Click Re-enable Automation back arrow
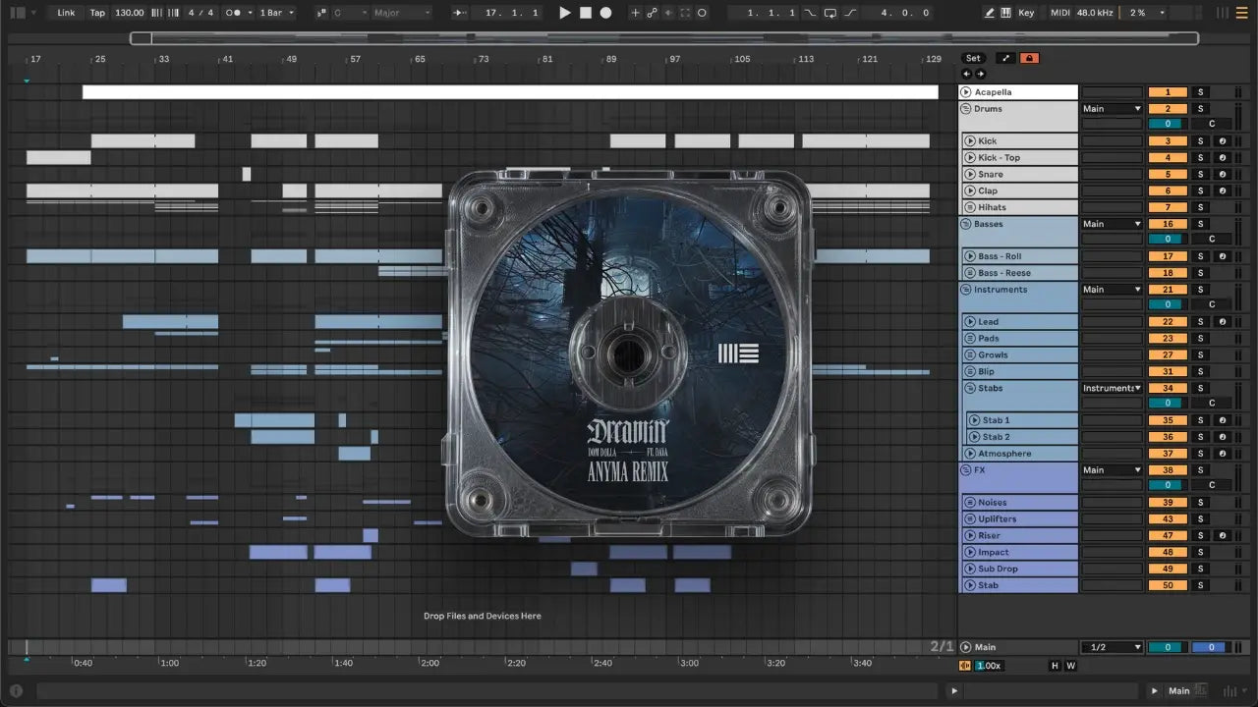The width and height of the screenshot is (1258, 707). 668,13
